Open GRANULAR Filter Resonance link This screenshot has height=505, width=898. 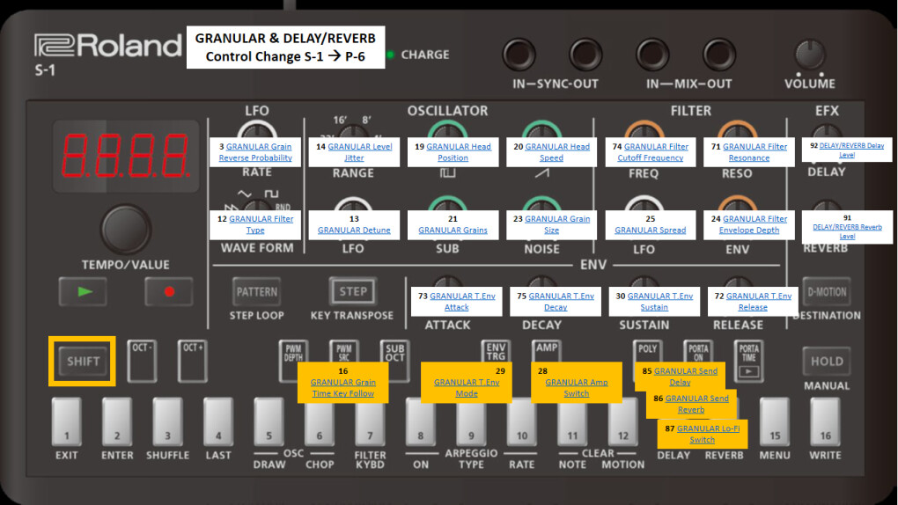point(754,152)
